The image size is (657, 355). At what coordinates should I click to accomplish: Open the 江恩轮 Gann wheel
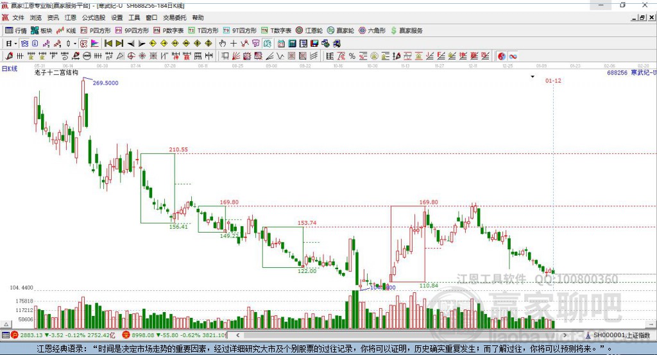click(x=309, y=31)
